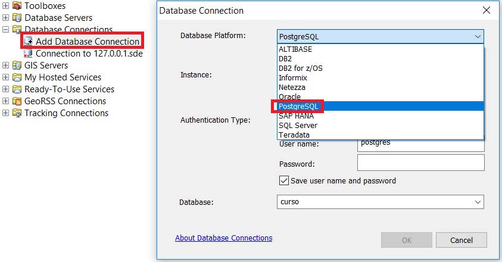This screenshot has width=502, height=262.
Task: Choose Oracle from the platform list
Action: point(381,96)
